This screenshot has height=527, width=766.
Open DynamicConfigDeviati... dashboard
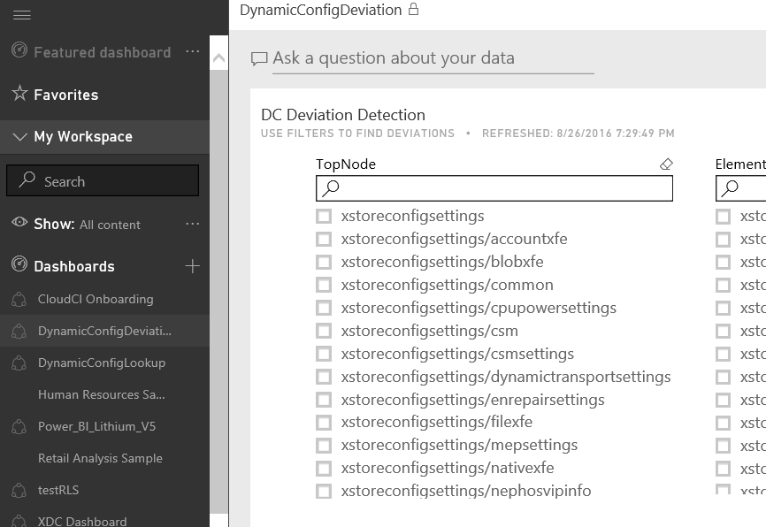click(104, 331)
